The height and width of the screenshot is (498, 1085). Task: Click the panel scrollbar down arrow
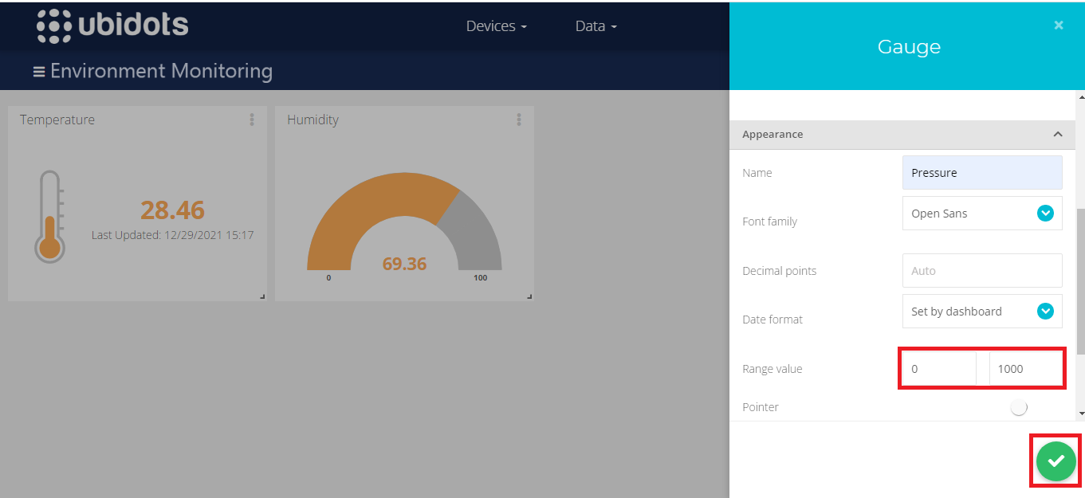pyautogui.click(x=1080, y=414)
